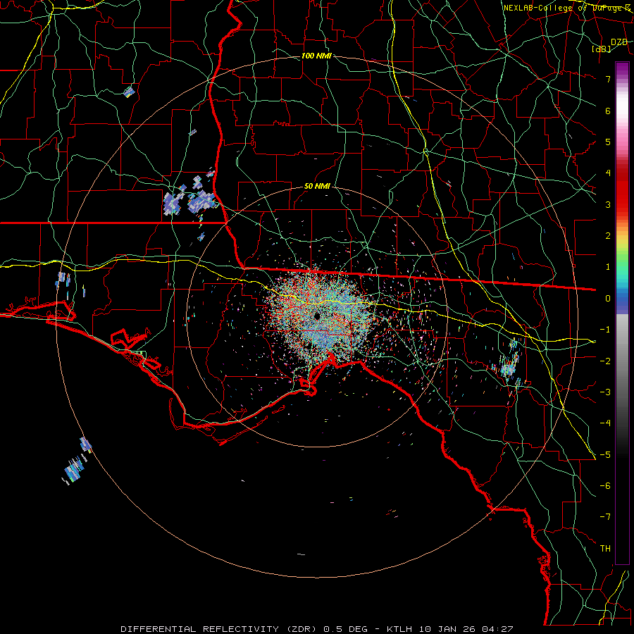Image resolution: width=634 pixels, height=634 pixels.
Task: Click the -7 dB colorbar tick label
Action: tap(605, 517)
